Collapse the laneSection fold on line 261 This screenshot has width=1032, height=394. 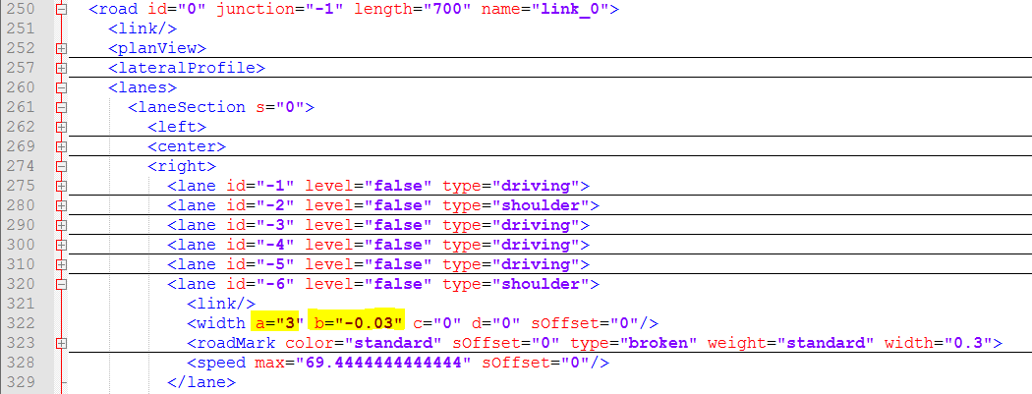(x=61, y=107)
